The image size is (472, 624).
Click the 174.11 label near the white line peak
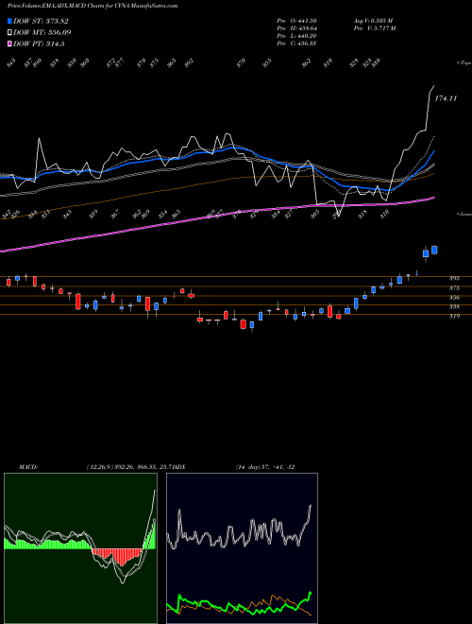point(446,98)
